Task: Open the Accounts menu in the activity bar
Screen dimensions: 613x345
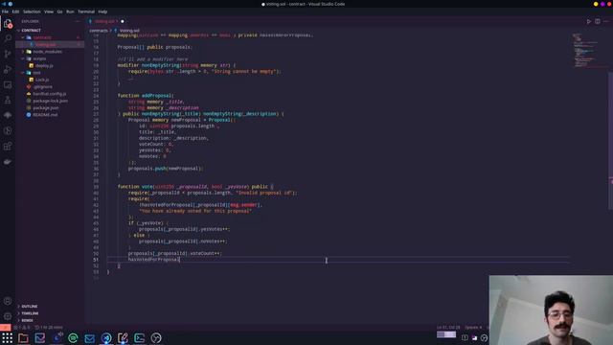Action: [x=8, y=301]
